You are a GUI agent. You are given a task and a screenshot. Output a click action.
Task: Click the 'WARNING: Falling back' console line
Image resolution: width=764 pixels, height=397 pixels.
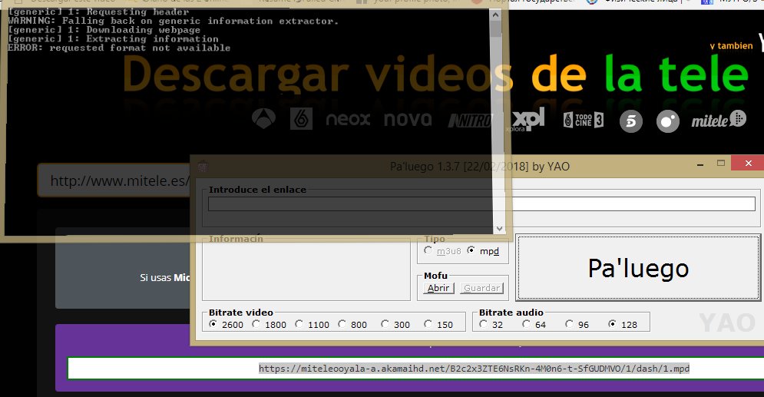point(173,21)
